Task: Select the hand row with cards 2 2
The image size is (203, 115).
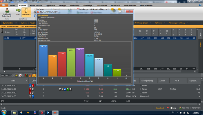Action: (100, 89)
